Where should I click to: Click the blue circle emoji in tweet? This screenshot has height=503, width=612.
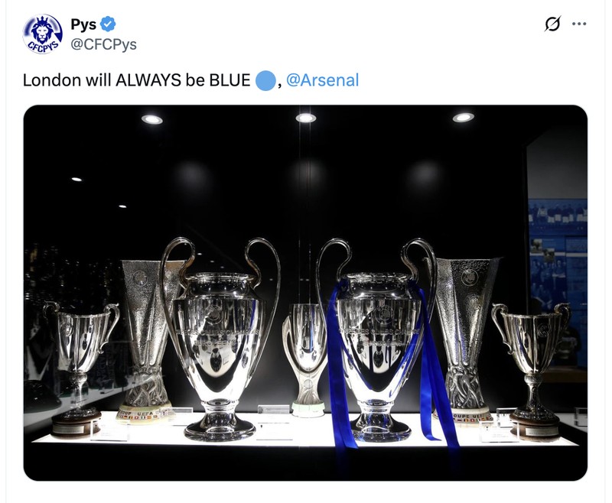[x=265, y=80]
